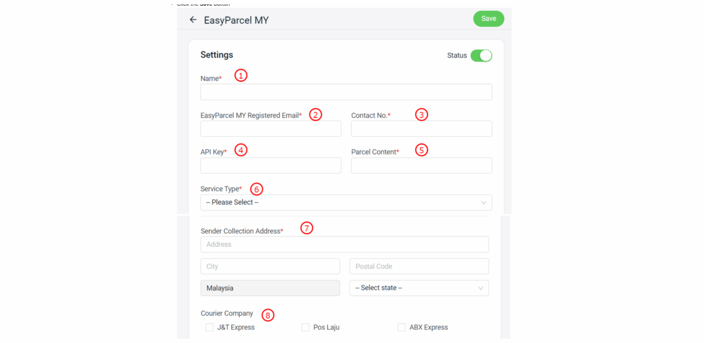Viewport: 704px width, 343px height.
Task: Check the J&T Express checkbox
Action: [209, 327]
